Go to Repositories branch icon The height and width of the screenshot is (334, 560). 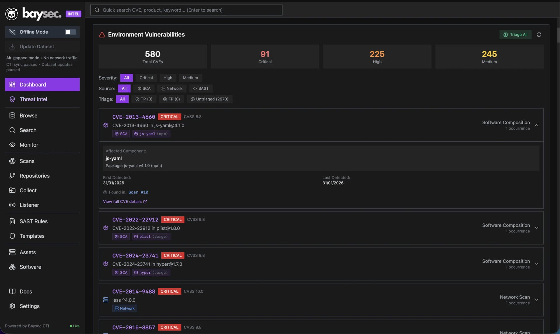point(12,176)
